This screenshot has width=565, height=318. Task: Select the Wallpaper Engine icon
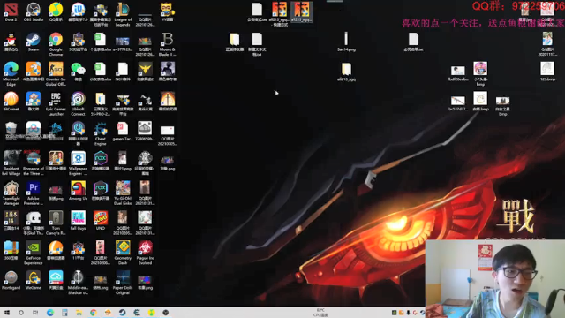[x=78, y=163]
